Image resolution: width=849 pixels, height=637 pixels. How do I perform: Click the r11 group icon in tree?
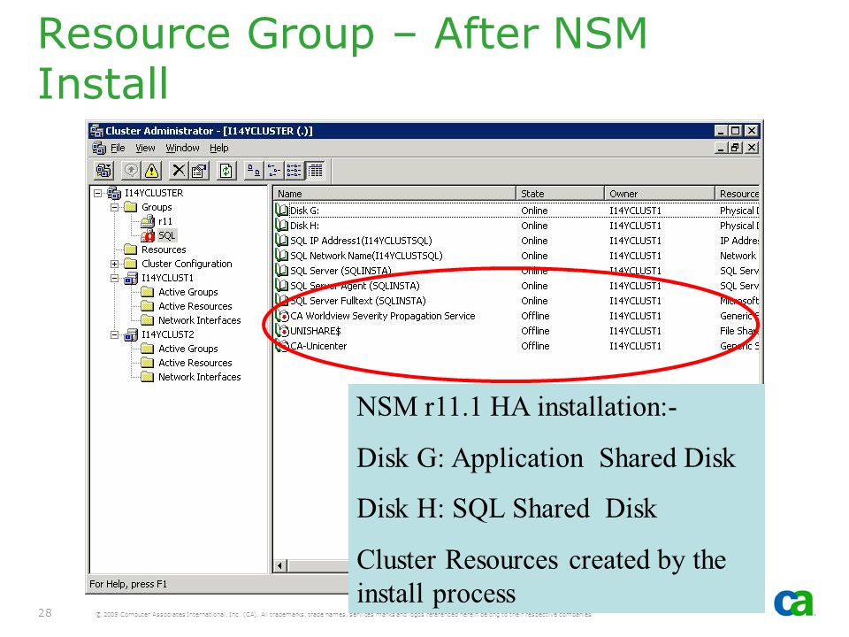[148, 221]
